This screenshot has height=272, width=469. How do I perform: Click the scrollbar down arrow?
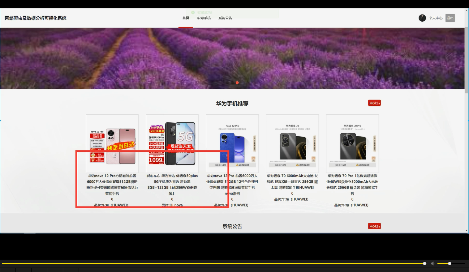coord(467,231)
